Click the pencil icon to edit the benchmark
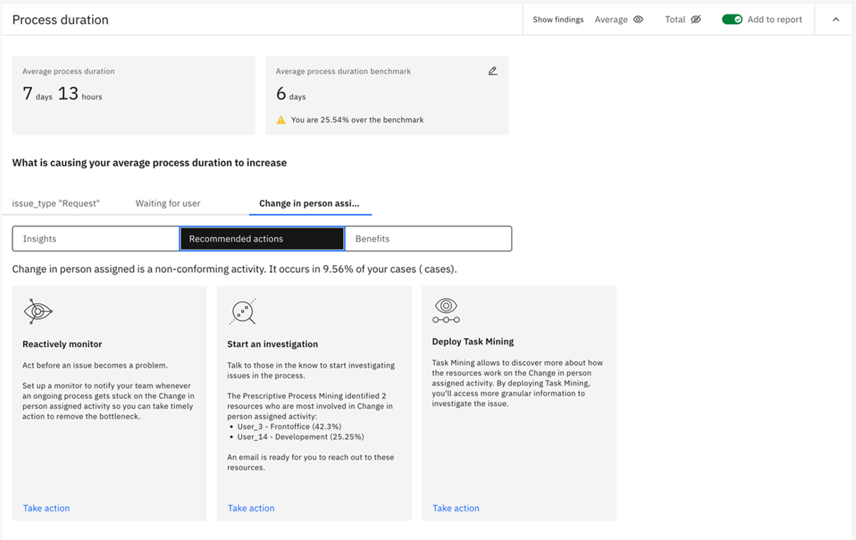This screenshot has height=540, width=856. pos(492,71)
